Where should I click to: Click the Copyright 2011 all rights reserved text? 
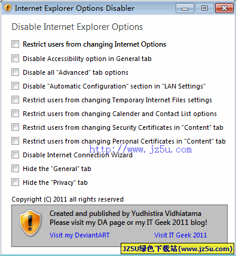pyautogui.click(x=68, y=199)
